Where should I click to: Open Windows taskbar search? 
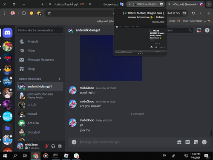click(15, 156)
